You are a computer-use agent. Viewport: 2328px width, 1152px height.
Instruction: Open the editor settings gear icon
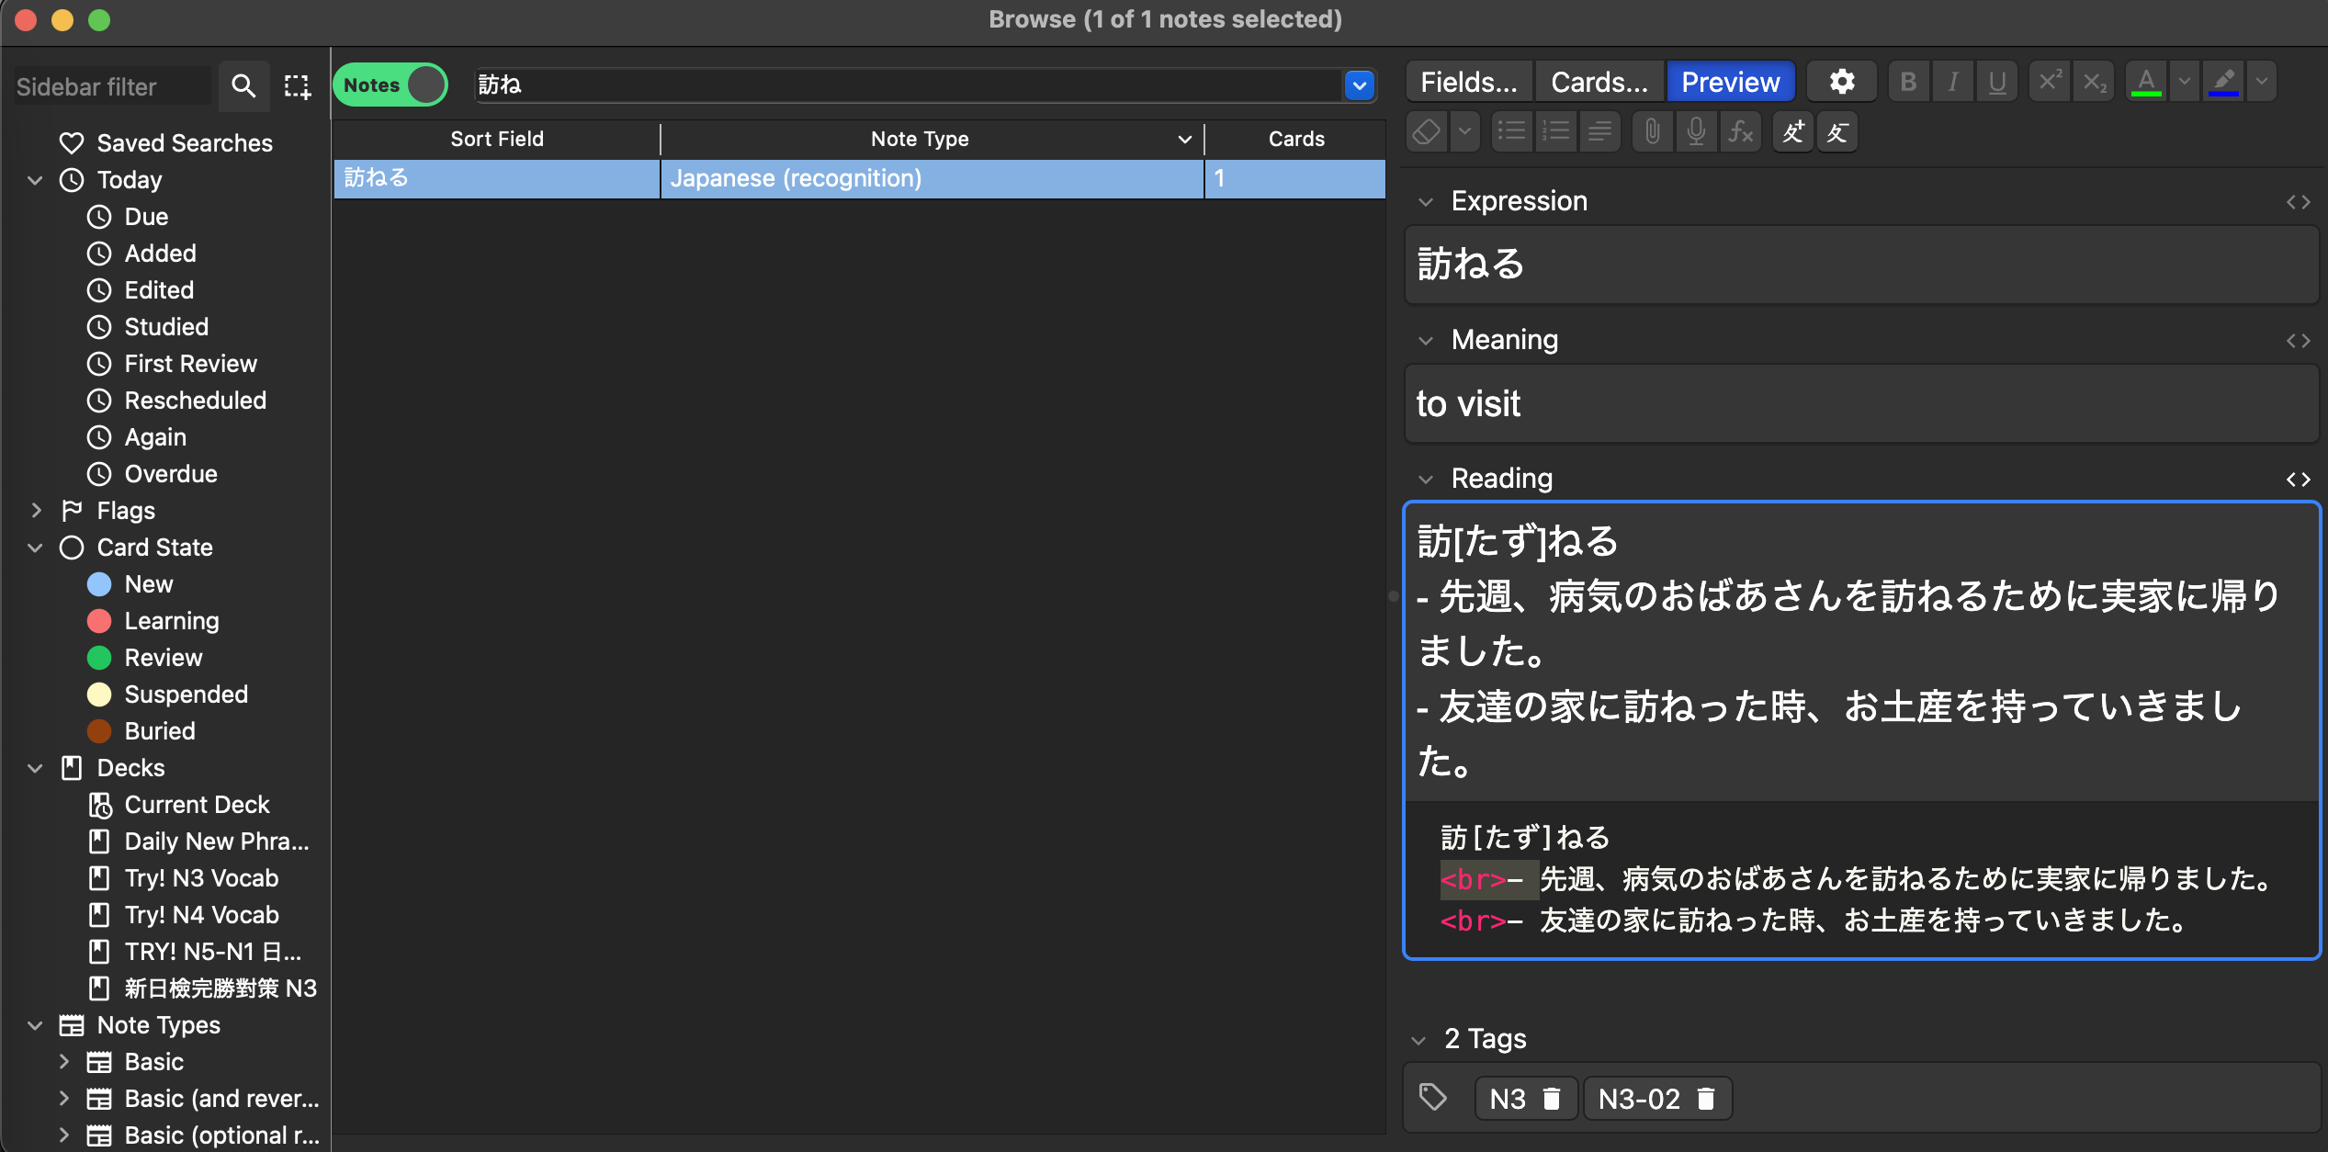tap(1841, 83)
